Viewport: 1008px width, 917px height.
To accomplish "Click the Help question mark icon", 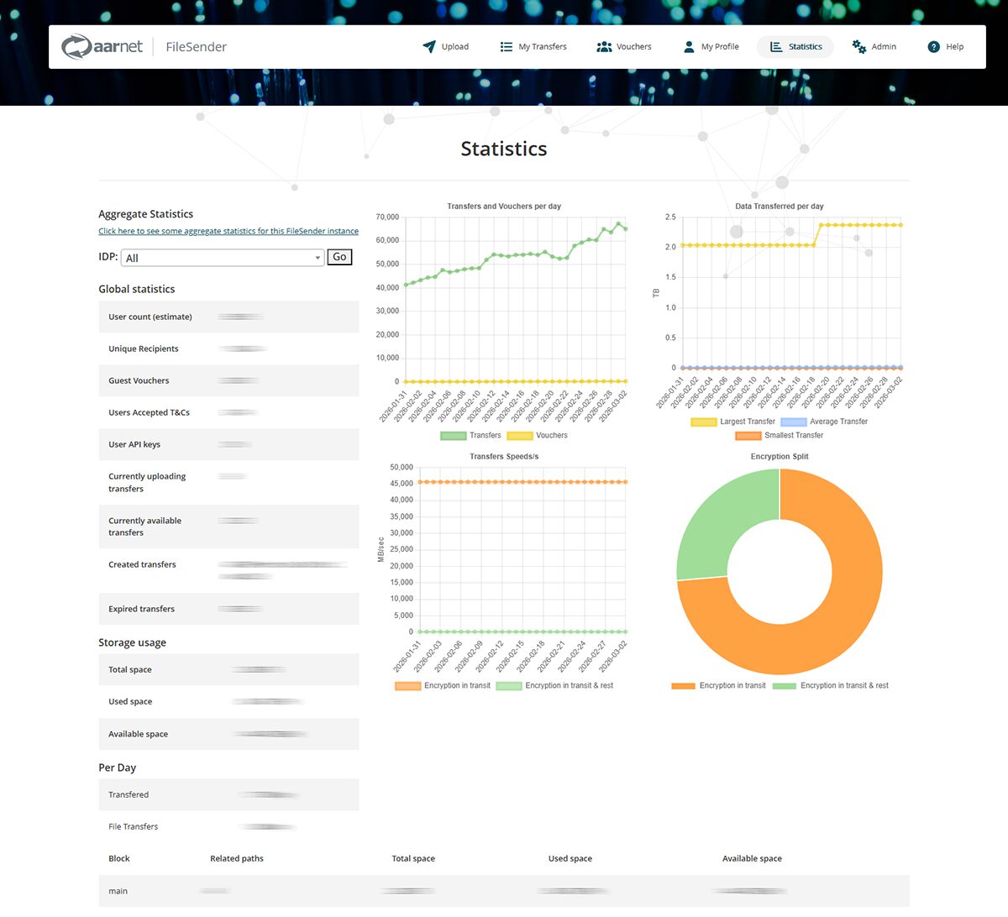I will click(x=933, y=47).
